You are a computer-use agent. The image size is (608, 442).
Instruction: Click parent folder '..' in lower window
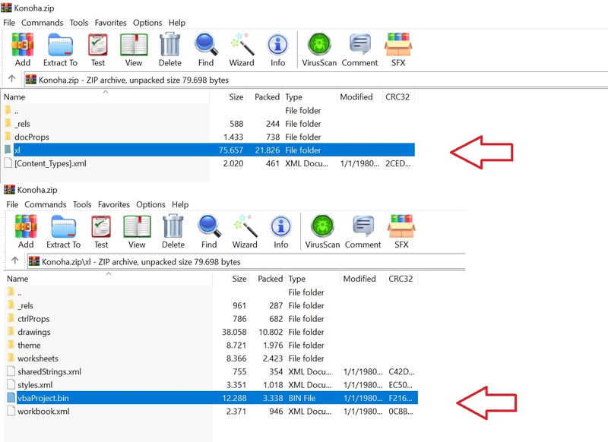[x=211, y=292]
